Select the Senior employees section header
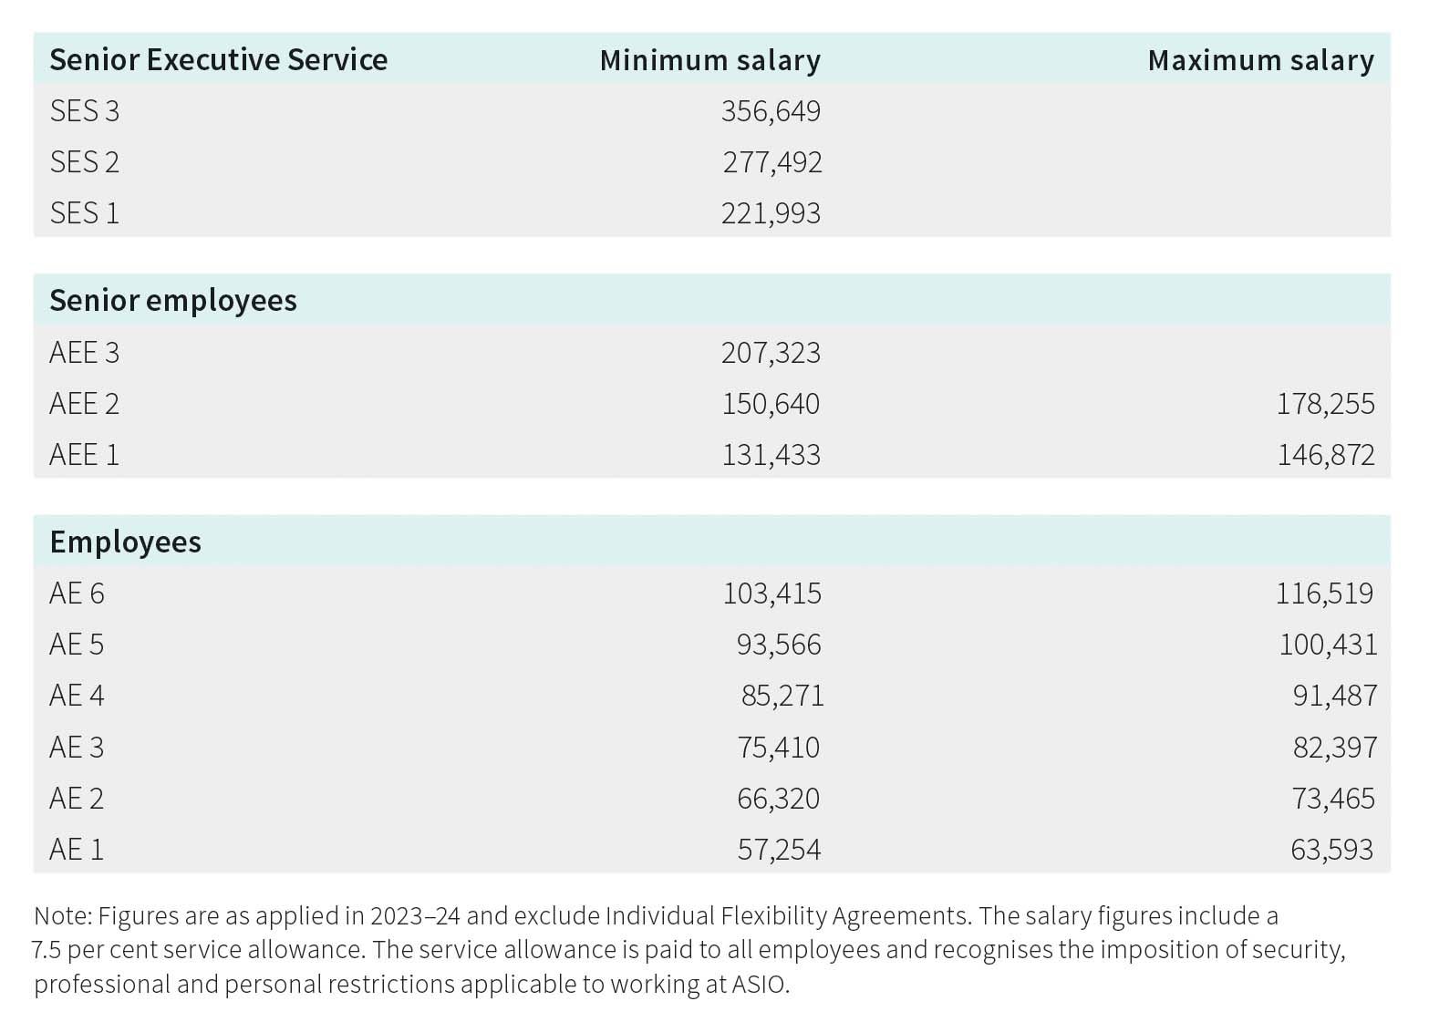Viewport: 1429px width, 1022px height. (173, 301)
